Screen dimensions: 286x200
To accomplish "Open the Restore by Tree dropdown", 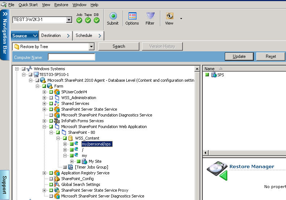I will click(x=91, y=47).
